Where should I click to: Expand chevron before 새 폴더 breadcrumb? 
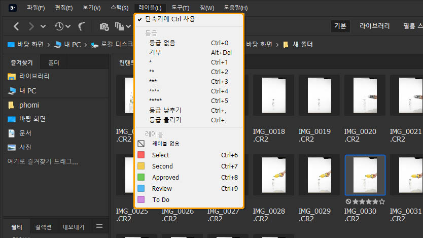pyautogui.click(x=277, y=45)
